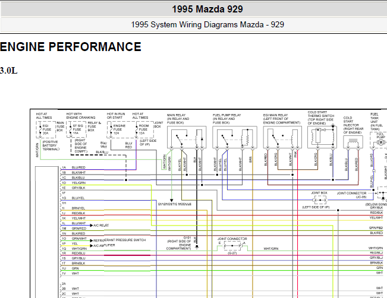Image resolution: width=387 pixels, height=298 pixels.
Task: Click the 'G101' ground label
Action: point(187,237)
